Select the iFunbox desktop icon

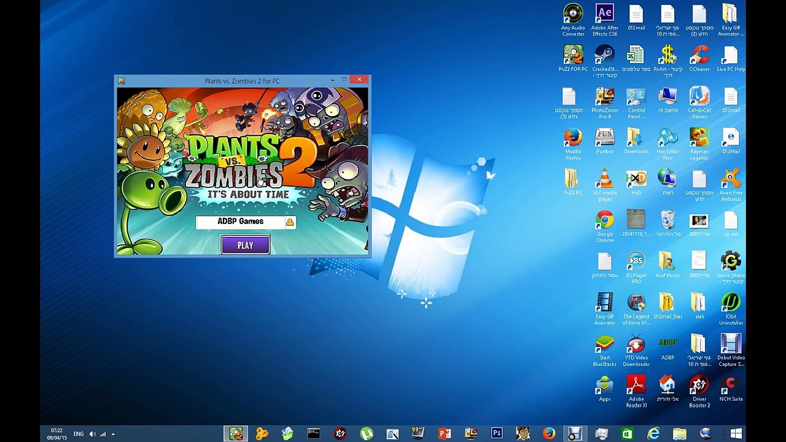(605, 141)
